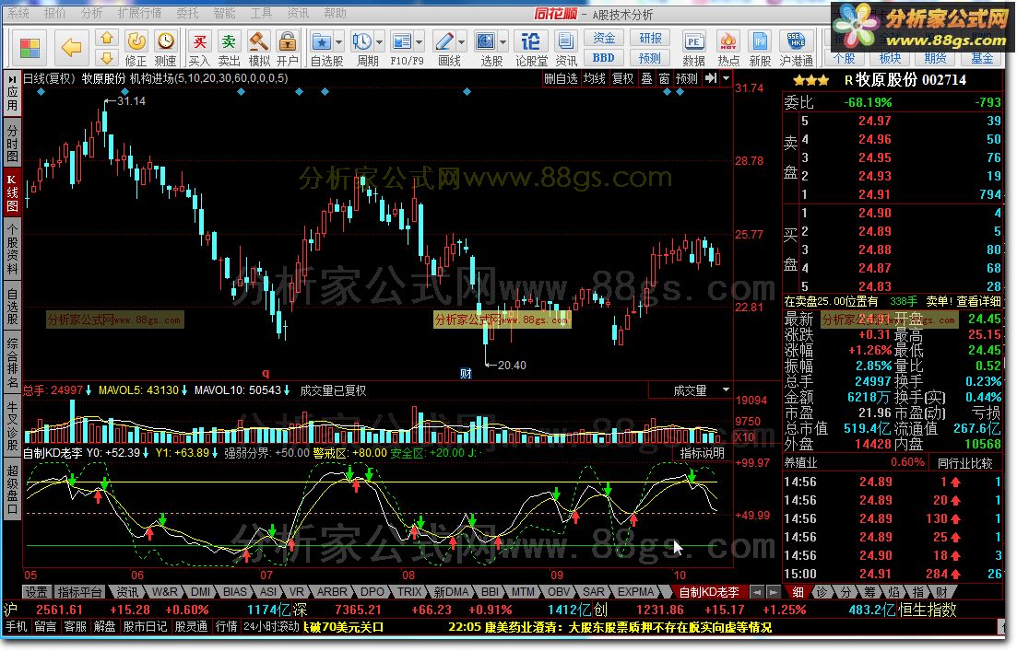This screenshot has height=651, width=1017.
Task: Click the 财 marker below the candlestick chart
Action: [466, 374]
